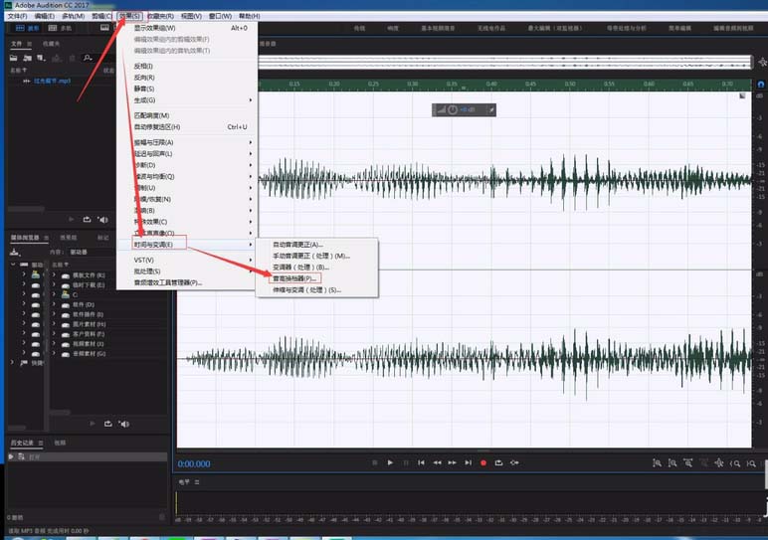Click the red Record button

[483, 462]
